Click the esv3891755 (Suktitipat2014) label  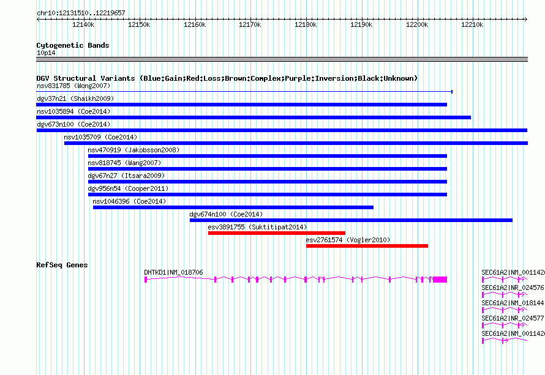(x=257, y=227)
